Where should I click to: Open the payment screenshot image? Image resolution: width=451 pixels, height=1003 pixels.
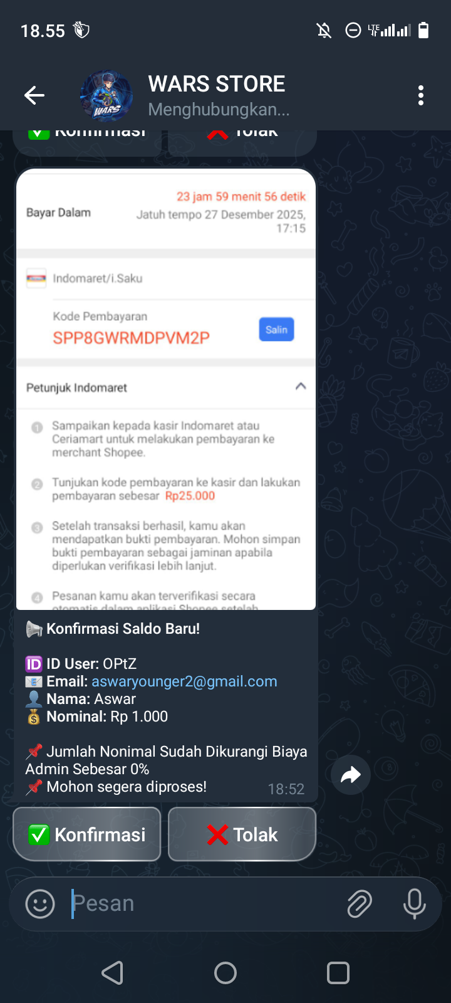(166, 389)
